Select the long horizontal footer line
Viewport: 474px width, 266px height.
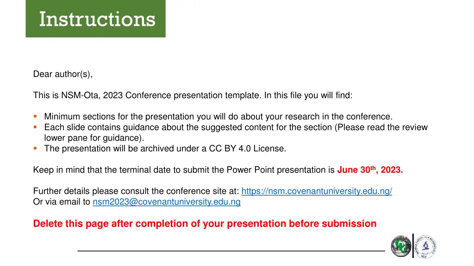[x=231, y=251]
